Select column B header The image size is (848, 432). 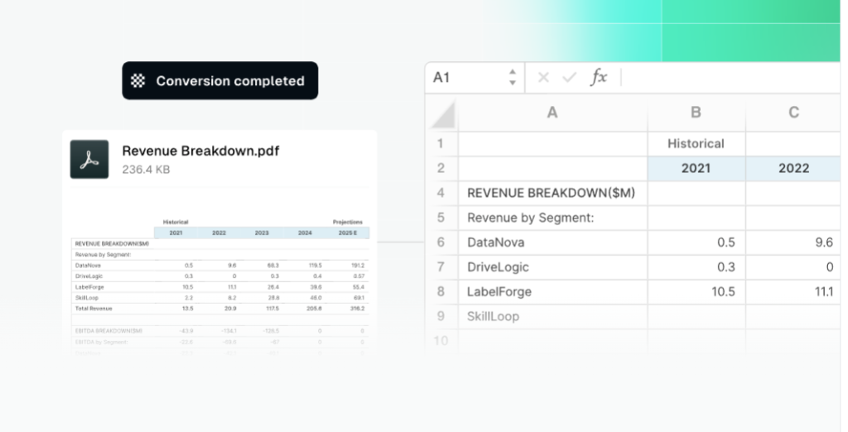coord(696,113)
